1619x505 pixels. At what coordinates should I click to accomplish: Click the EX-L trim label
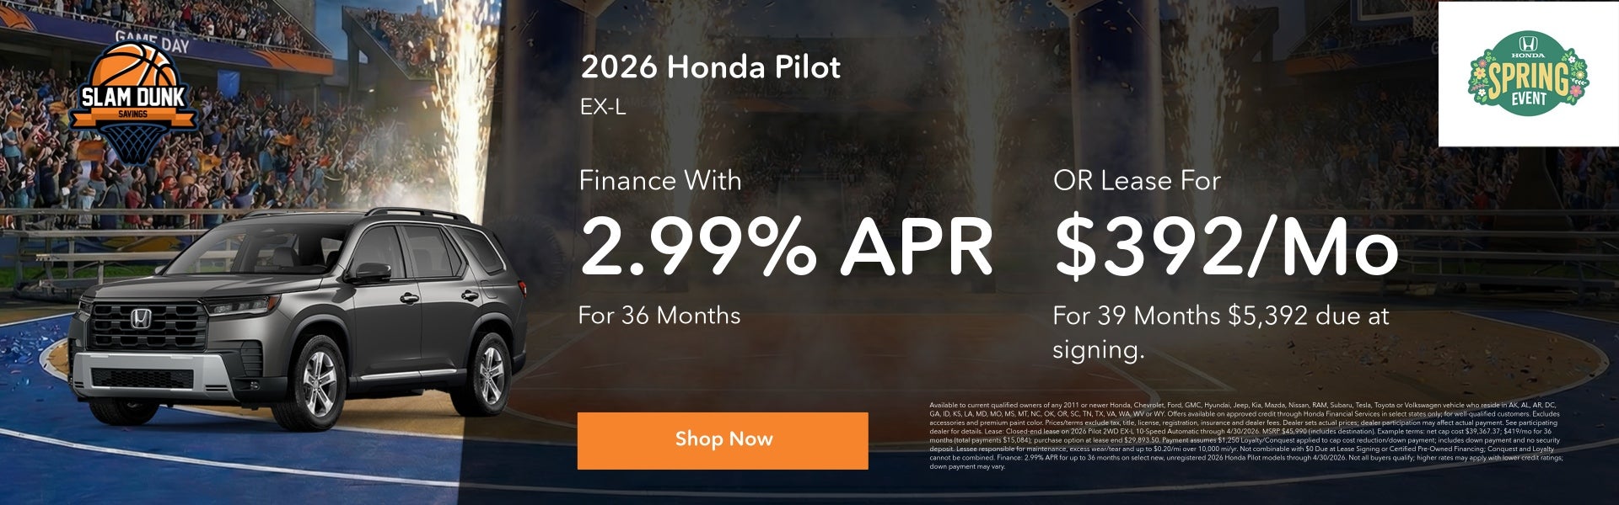click(602, 108)
